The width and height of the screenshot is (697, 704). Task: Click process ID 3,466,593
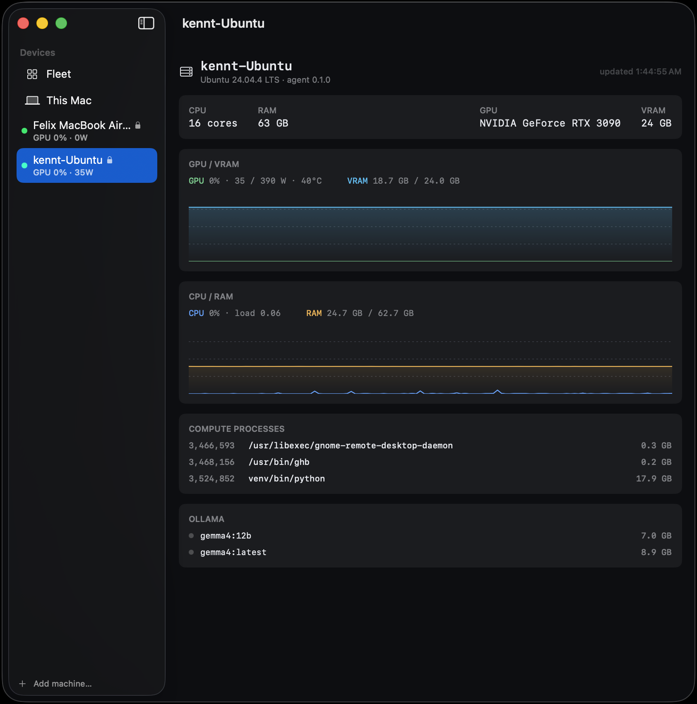click(x=212, y=445)
